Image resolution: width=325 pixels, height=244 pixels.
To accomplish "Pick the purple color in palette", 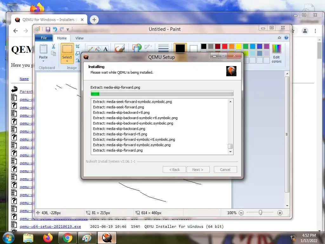I will [x=267, y=46].
